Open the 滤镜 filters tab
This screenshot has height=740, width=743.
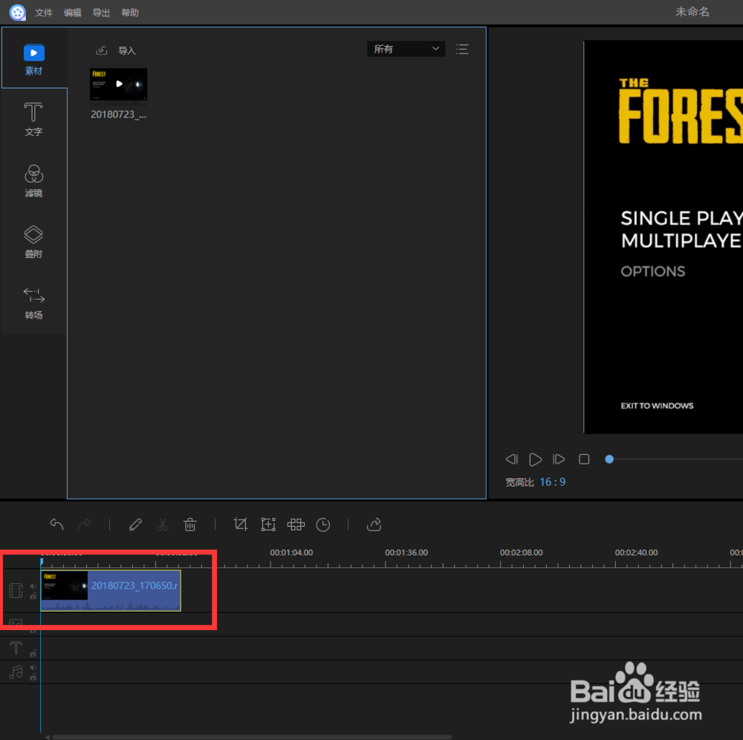[x=33, y=181]
